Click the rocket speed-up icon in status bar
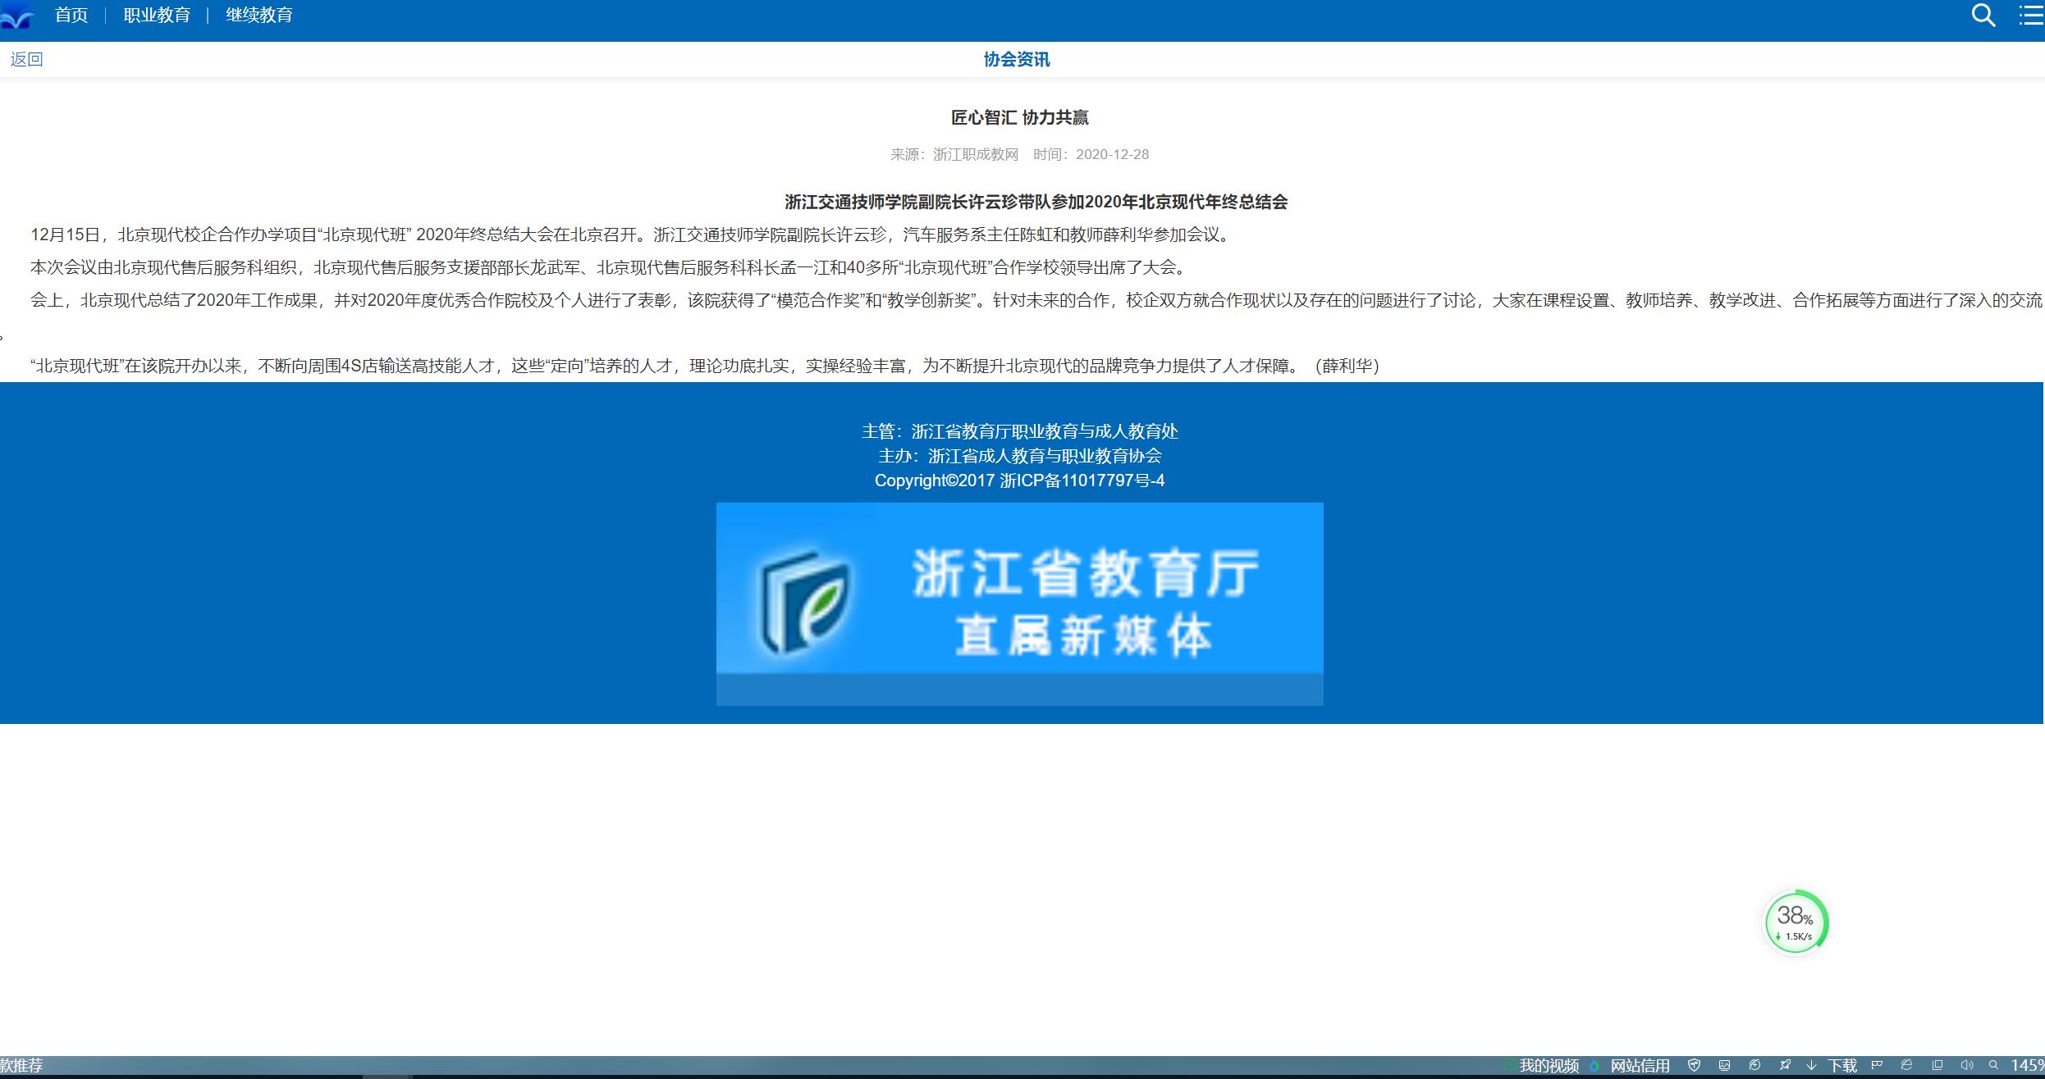2045x1079 pixels. pyautogui.click(x=1785, y=1066)
